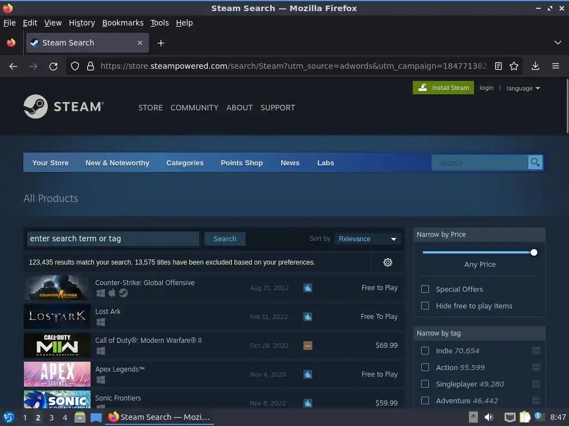Open the Firefox hamburger application menu
The height and width of the screenshot is (426, 569).
tap(555, 67)
